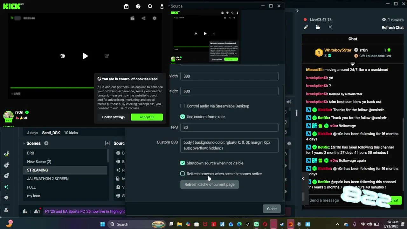
Task: Click the sources panel gear icon
Action: [x=289, y=143]
